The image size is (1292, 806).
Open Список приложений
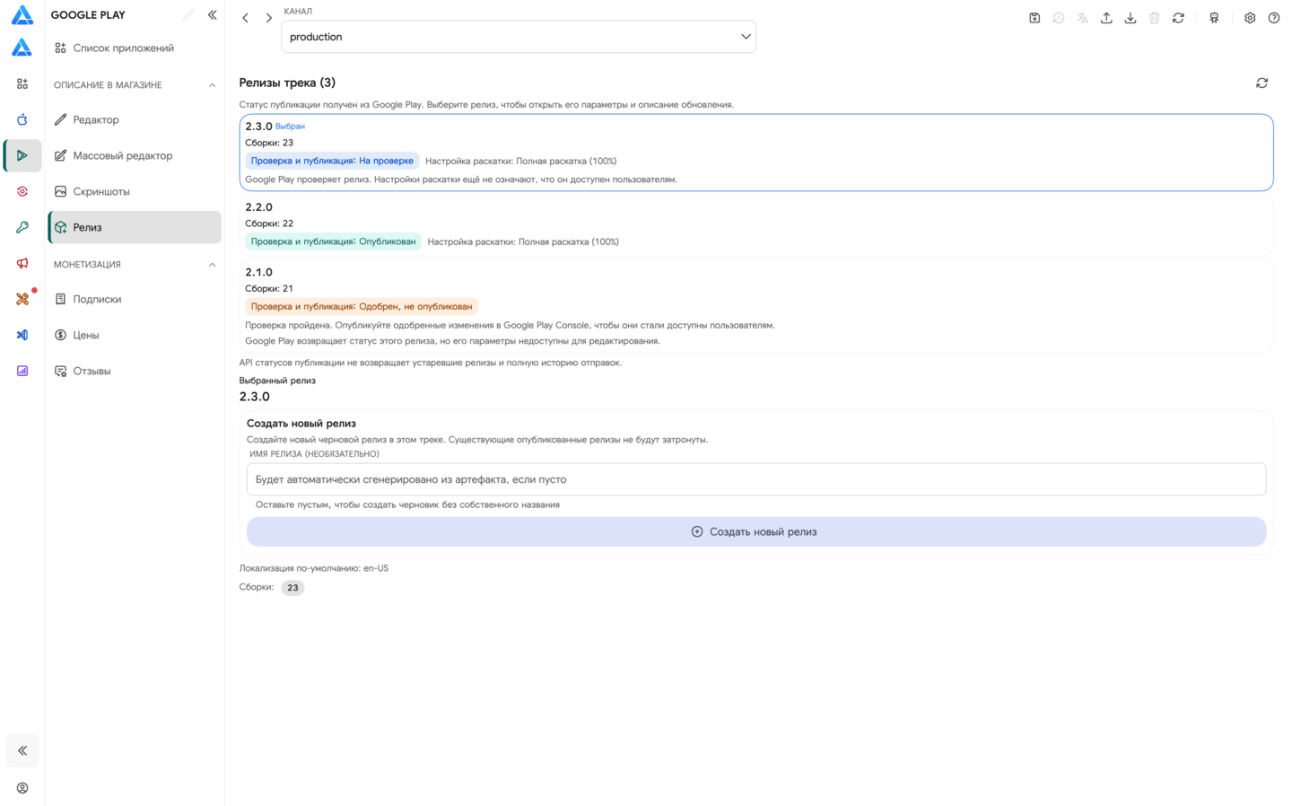[x=135, y=48]
